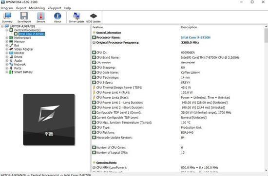Click the Central Processor(s) chip icon

11,30
